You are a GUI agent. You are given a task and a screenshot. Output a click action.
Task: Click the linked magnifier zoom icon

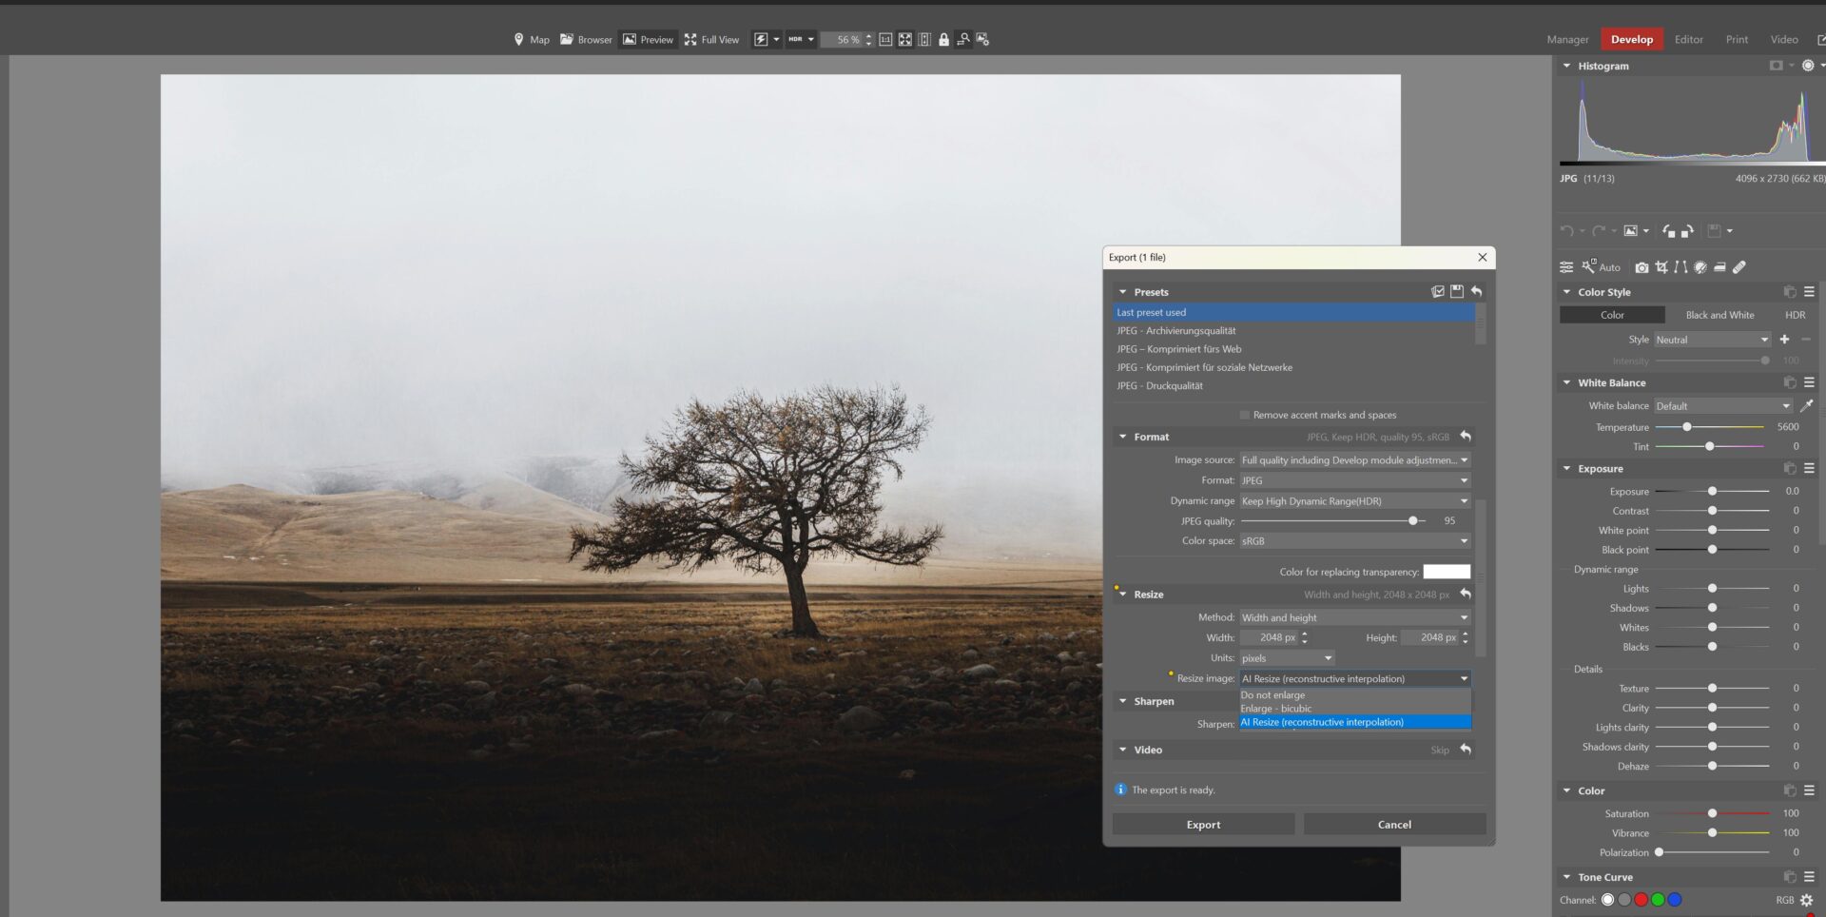[963, 39]
